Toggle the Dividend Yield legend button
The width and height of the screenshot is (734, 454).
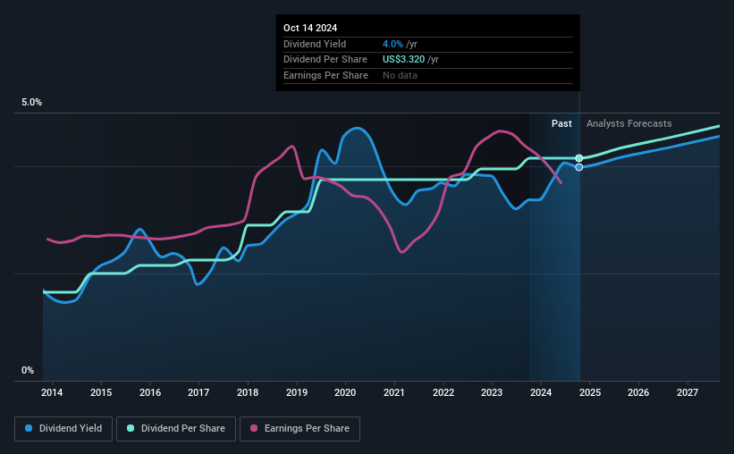click(63, 429)
